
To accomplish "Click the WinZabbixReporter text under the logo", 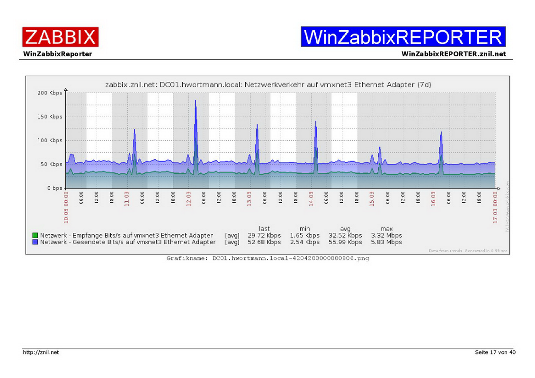I will point(57,54).
